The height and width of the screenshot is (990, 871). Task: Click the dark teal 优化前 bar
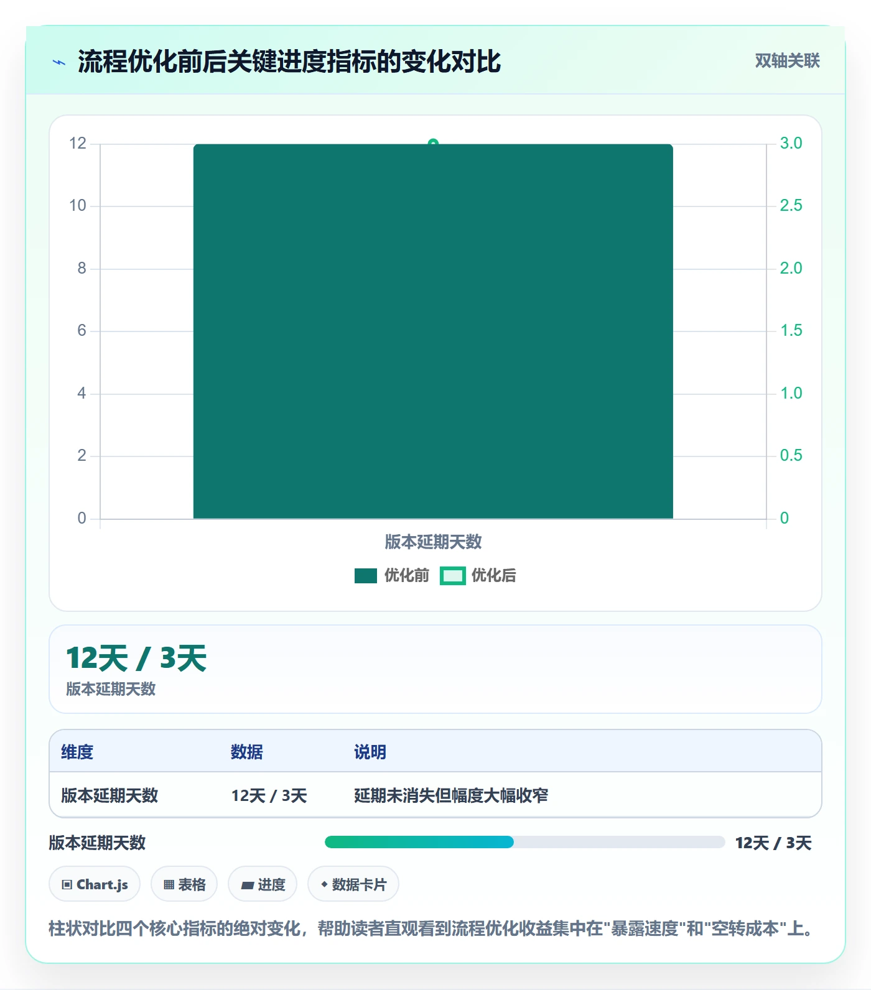[x=433, y=331]
